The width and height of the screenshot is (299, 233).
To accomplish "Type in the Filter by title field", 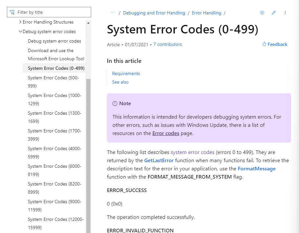I will tap(52, 12).
